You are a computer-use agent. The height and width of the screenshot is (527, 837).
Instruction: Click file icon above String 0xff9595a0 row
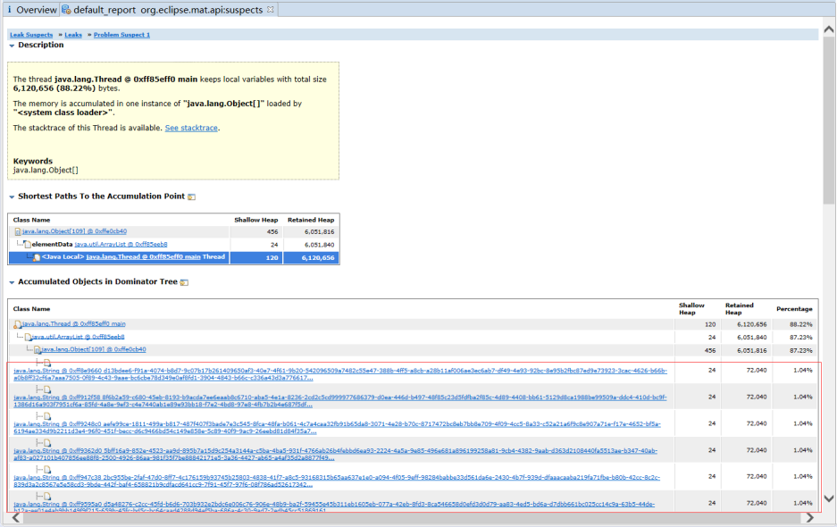[x=47, y=497]
